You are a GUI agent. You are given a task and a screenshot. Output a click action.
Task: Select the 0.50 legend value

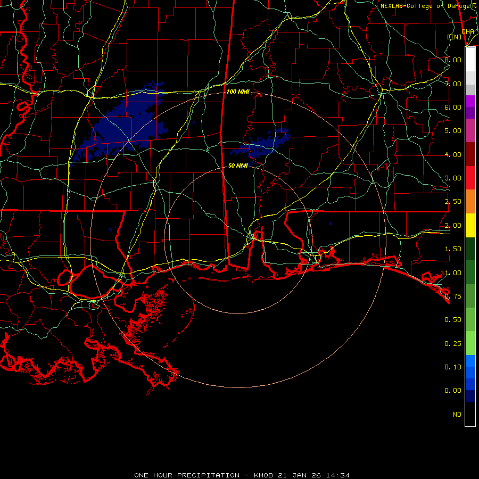[x=453, y=320]
